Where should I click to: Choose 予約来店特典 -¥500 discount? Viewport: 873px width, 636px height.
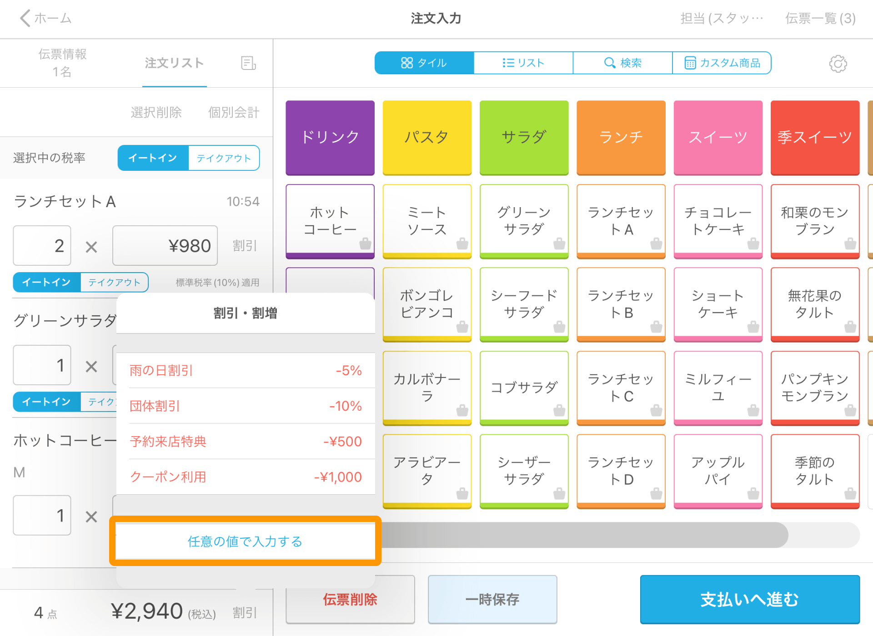tap(246, 441)
